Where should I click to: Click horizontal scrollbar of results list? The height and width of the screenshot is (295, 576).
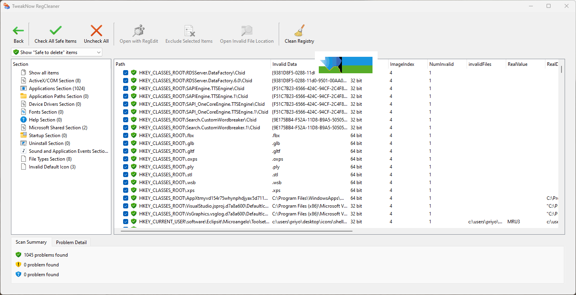pyautogui.click(x=237, y=231)
